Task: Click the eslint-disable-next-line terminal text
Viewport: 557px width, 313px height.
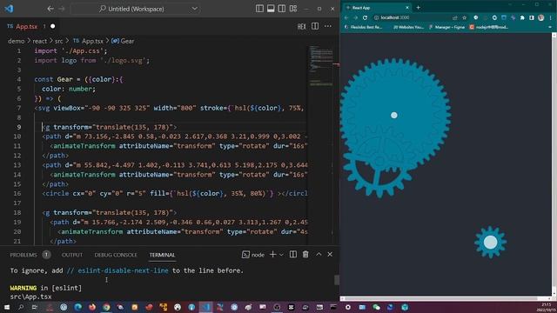Action: [123, 270]
